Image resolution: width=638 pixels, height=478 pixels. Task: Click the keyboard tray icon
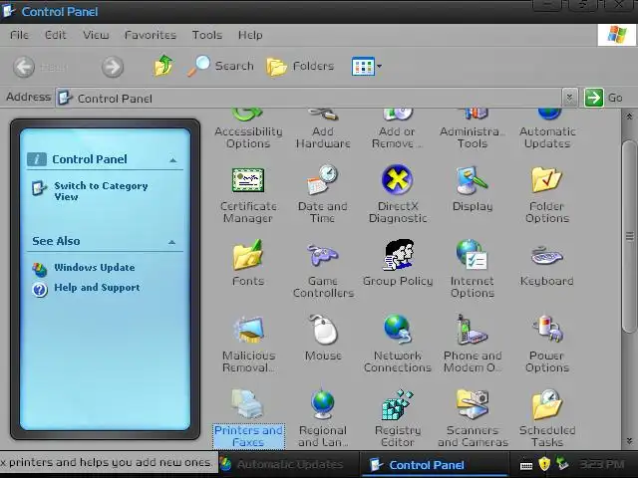point(526,466)
